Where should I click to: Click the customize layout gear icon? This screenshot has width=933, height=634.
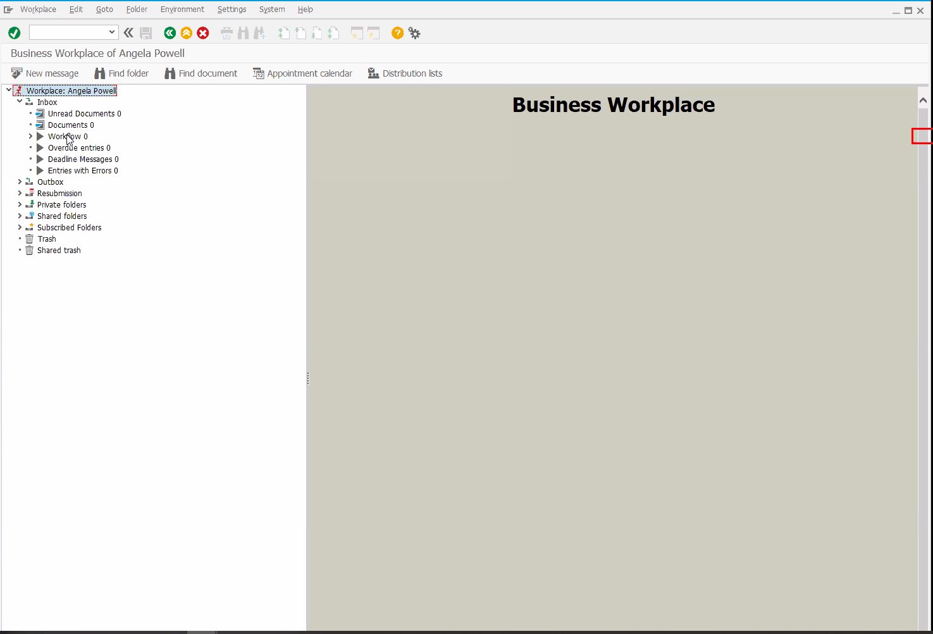click(x=414, y=32)
